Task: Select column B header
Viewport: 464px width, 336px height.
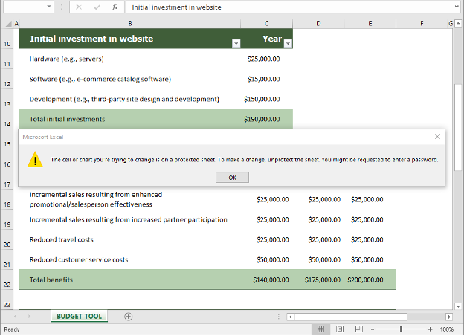Action: [130, 23]
